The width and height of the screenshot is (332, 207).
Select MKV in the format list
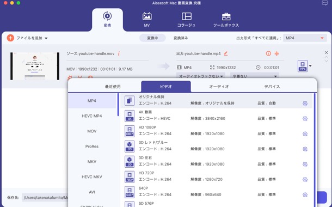click(92, 162)
